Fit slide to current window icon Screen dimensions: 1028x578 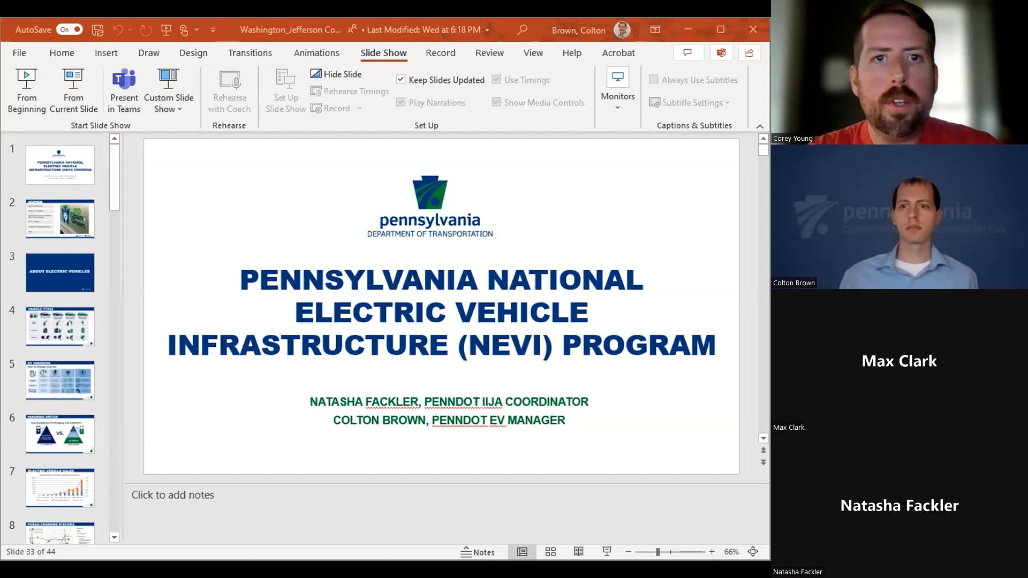[753, 552]
